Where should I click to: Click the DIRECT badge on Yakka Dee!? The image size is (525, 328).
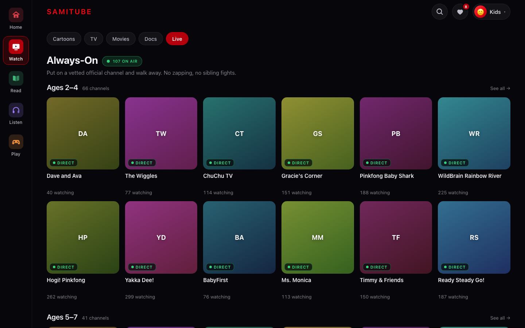click(x=142, y=267)
